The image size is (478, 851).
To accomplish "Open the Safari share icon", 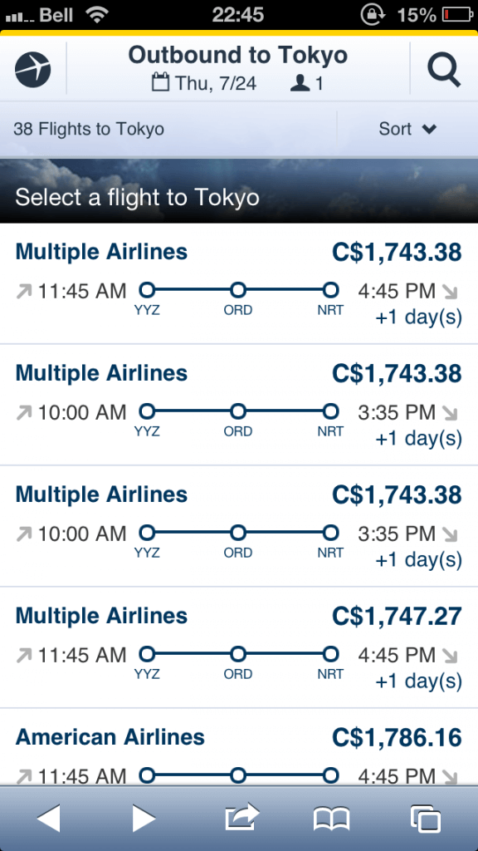I will (241, 817).
